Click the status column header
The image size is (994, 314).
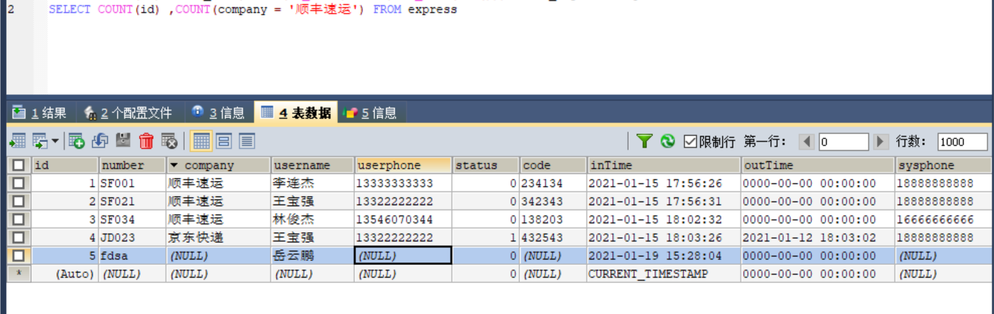point(485,165)
